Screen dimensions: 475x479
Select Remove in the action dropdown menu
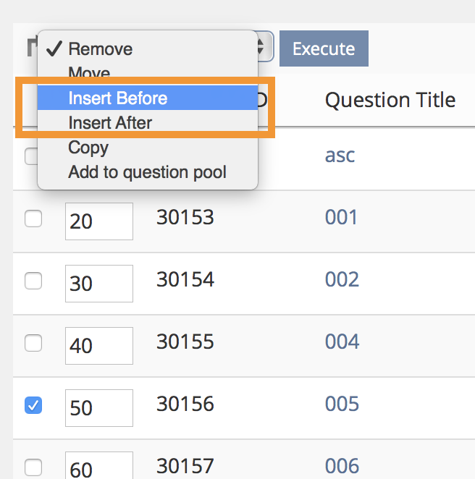point(100,49)
